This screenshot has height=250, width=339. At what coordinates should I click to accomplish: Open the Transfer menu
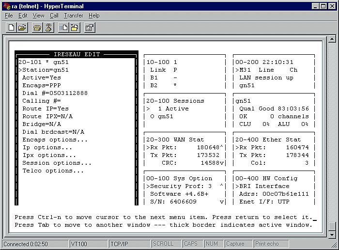(74, 16)
